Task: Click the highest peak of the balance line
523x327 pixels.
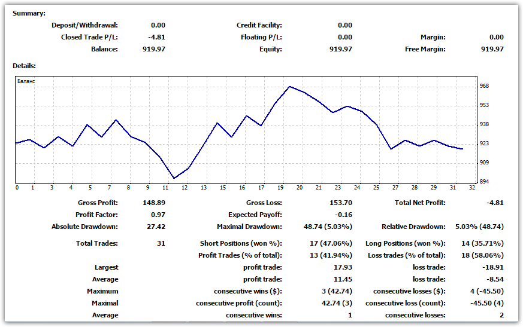Action: (290, 87)
